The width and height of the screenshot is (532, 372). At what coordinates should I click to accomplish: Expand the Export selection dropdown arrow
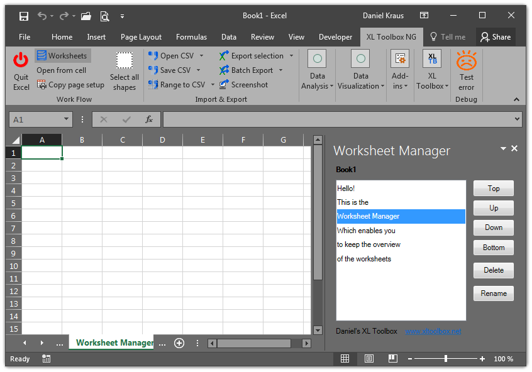pyautogui.click(x=291, y=56)
